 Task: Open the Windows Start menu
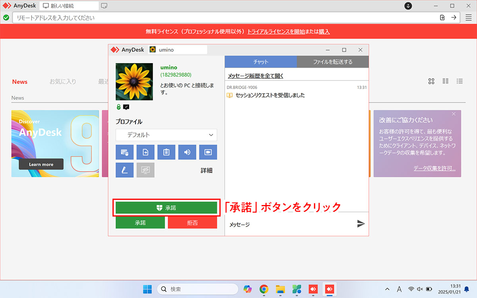(147, 289)
